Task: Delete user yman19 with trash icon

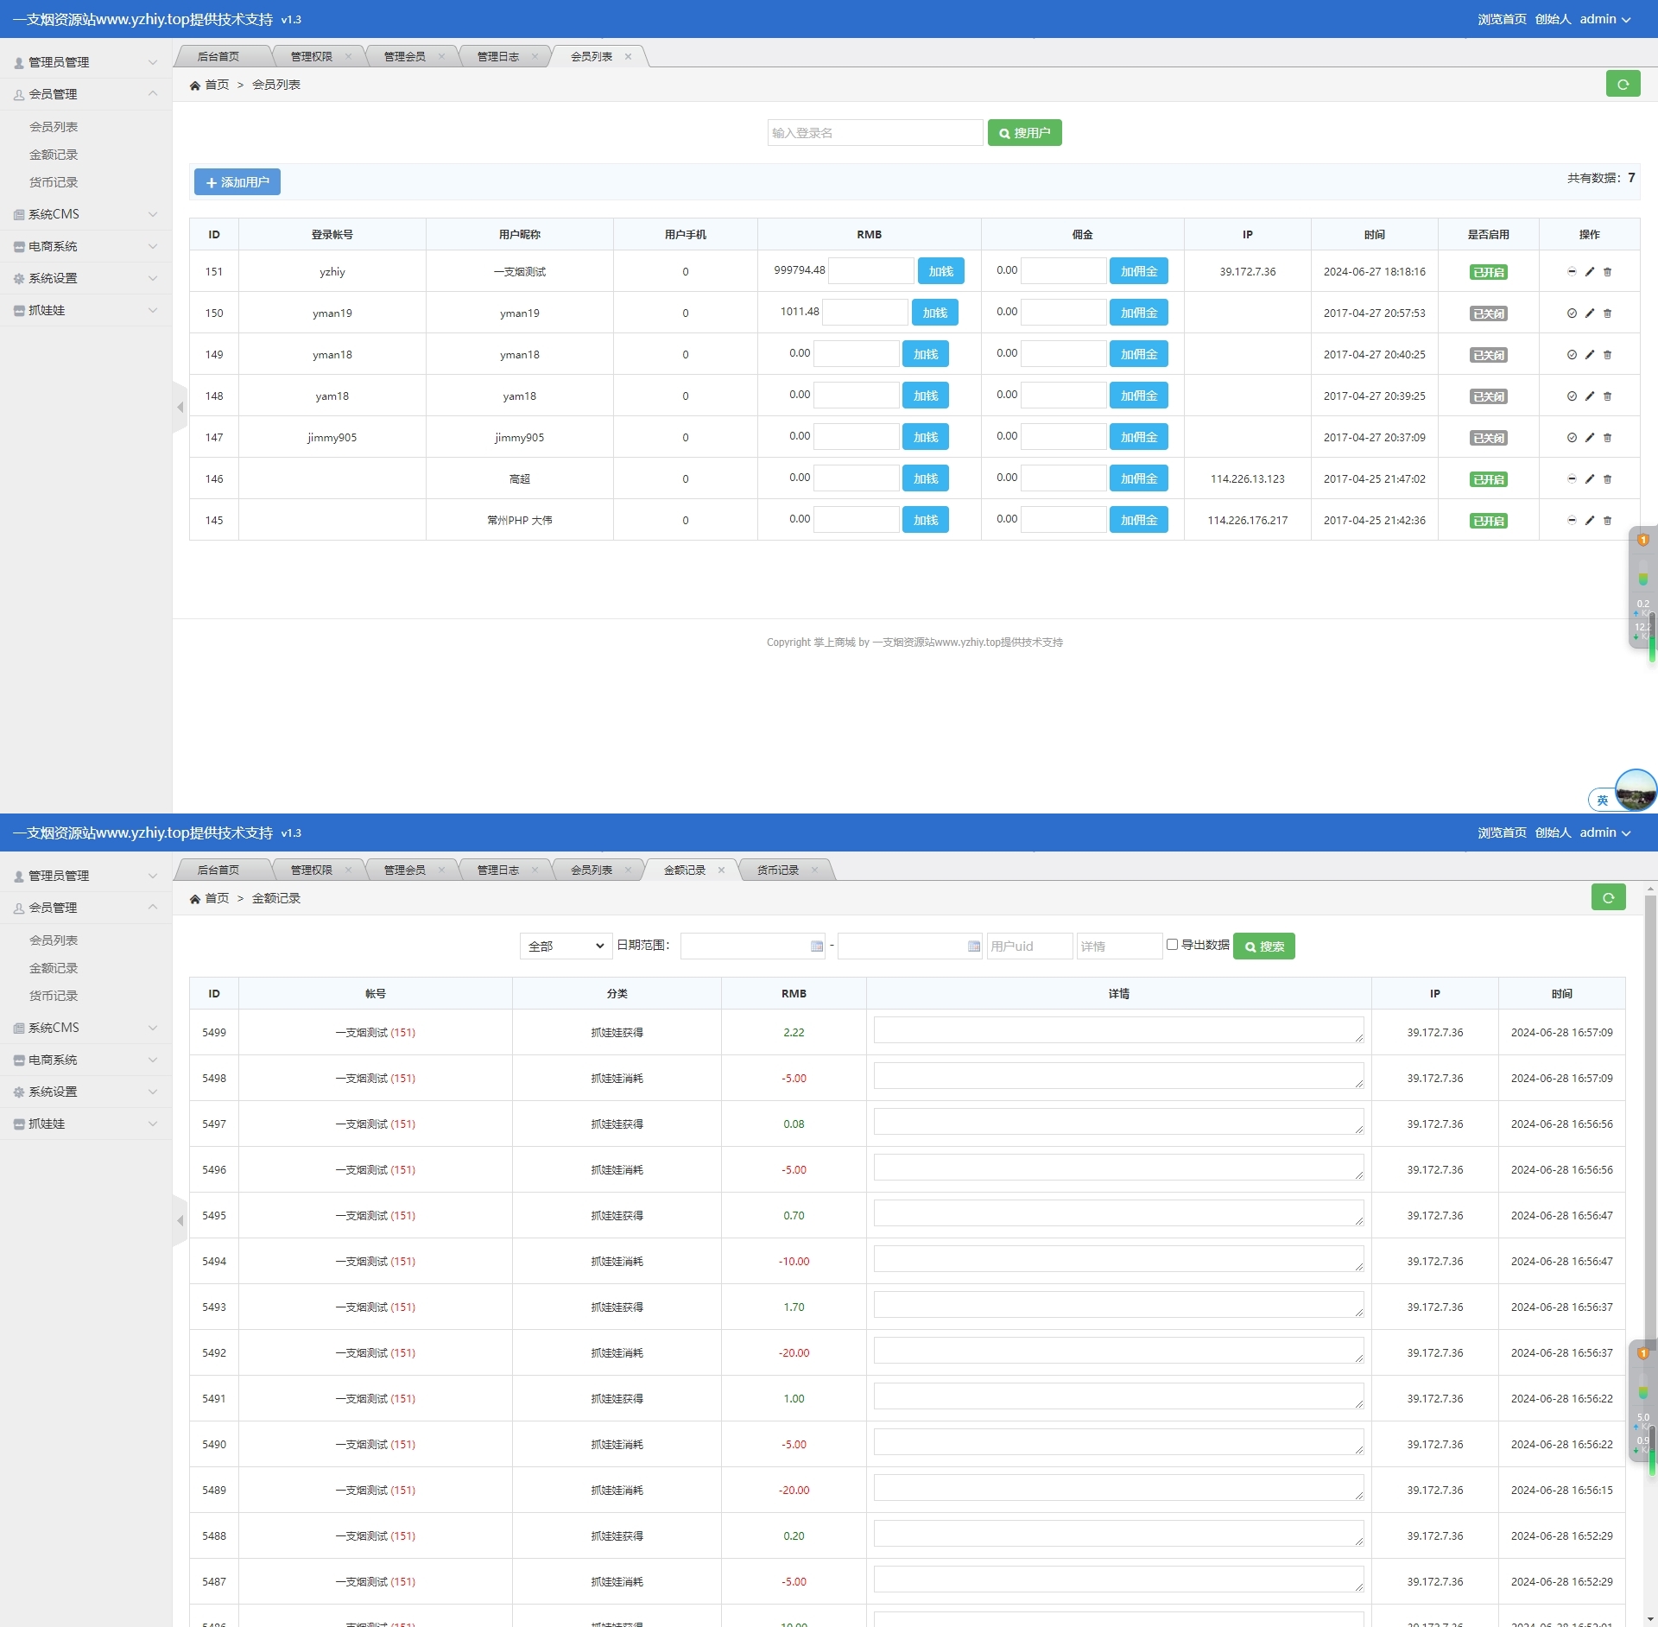Action: [x=1607, y=313]
